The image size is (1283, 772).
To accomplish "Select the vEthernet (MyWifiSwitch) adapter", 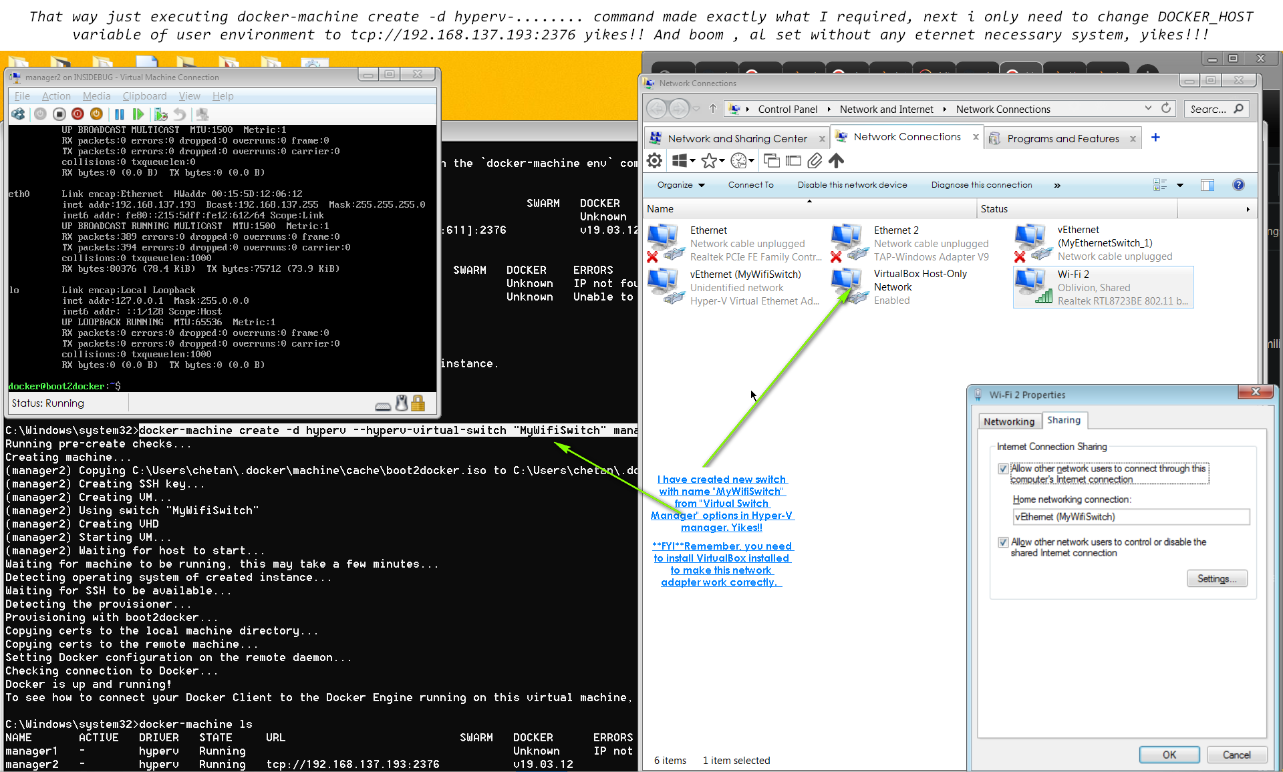I will pos(734,287).
